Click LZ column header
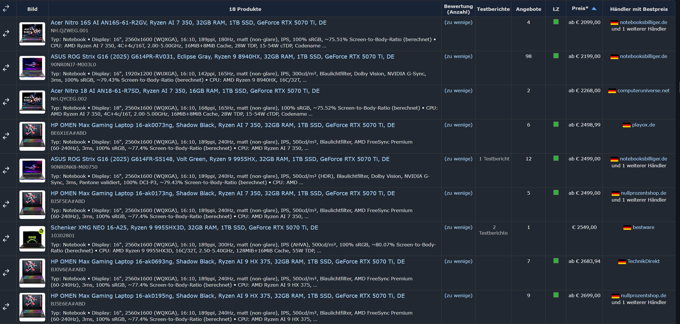Screen dimensions: 680x324 [556, 9]
